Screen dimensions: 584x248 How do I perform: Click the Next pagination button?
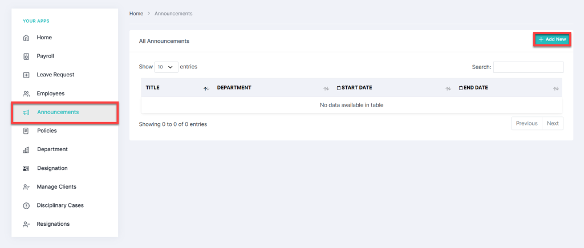[x=553, y=123]
